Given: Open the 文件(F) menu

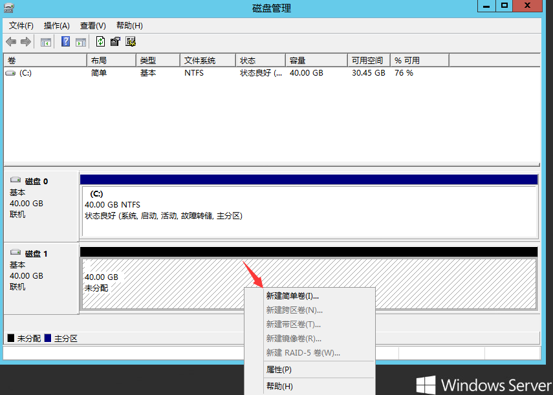Looking at the screenshot, I should (x=21, y=26).
